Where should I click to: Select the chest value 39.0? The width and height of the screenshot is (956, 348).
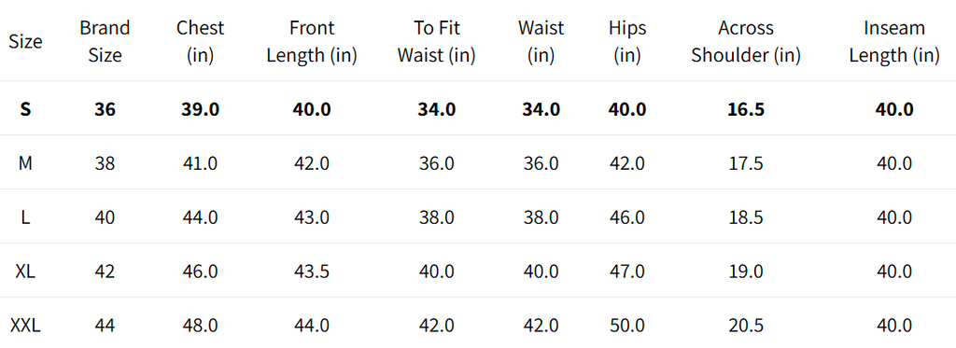pos(200,109)
